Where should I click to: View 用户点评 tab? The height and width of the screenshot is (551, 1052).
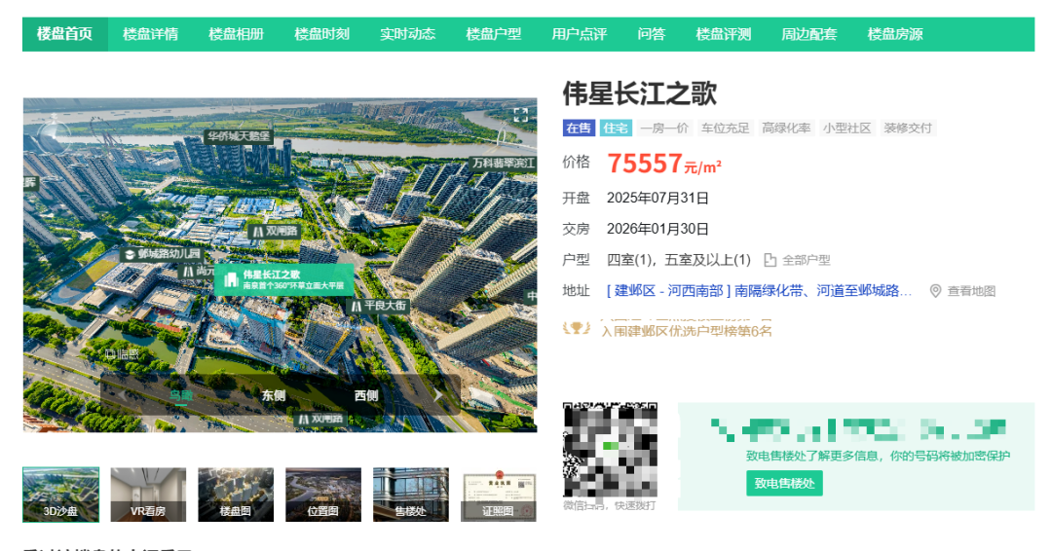tap(580, 34)
